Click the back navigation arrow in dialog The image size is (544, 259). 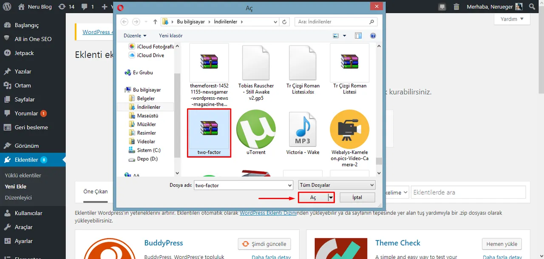click(124, 22)
